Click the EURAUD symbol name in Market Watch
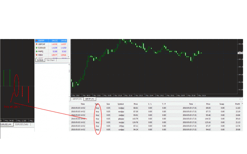This screenshot has width=247, height=154. point(42,48)
